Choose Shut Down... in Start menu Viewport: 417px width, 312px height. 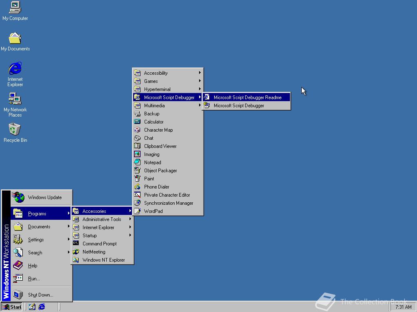[x=42, y=295]
